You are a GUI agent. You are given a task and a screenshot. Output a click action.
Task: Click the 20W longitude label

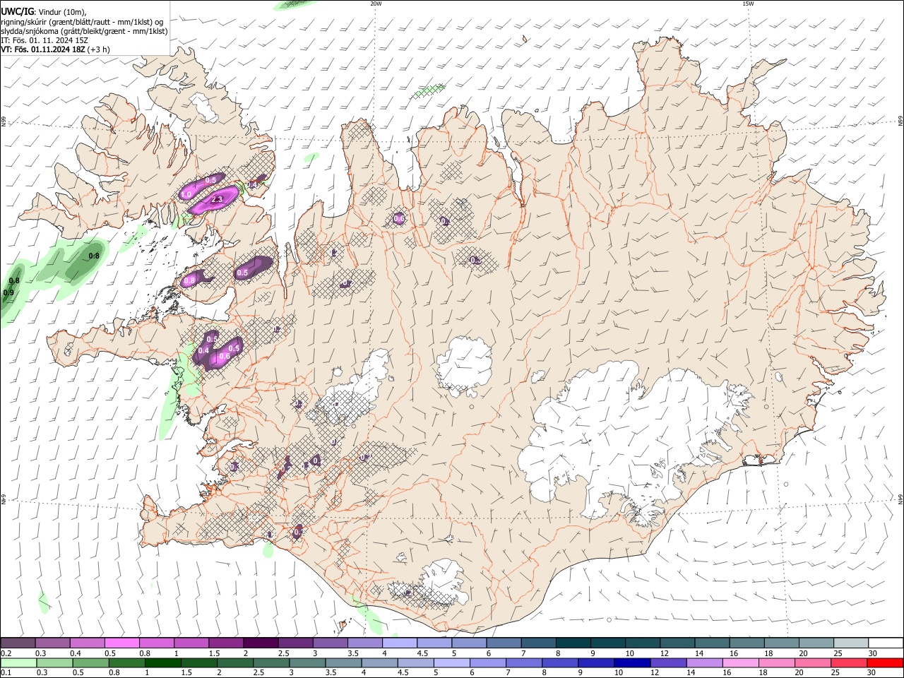[x=376, y=4]
